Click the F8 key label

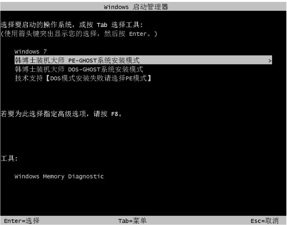(x=115, y=114)
